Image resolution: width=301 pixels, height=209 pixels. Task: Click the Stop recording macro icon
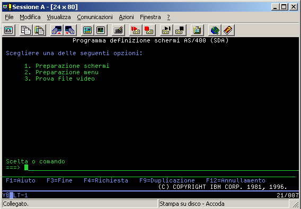pyautogui.click(x=149, y=30)
